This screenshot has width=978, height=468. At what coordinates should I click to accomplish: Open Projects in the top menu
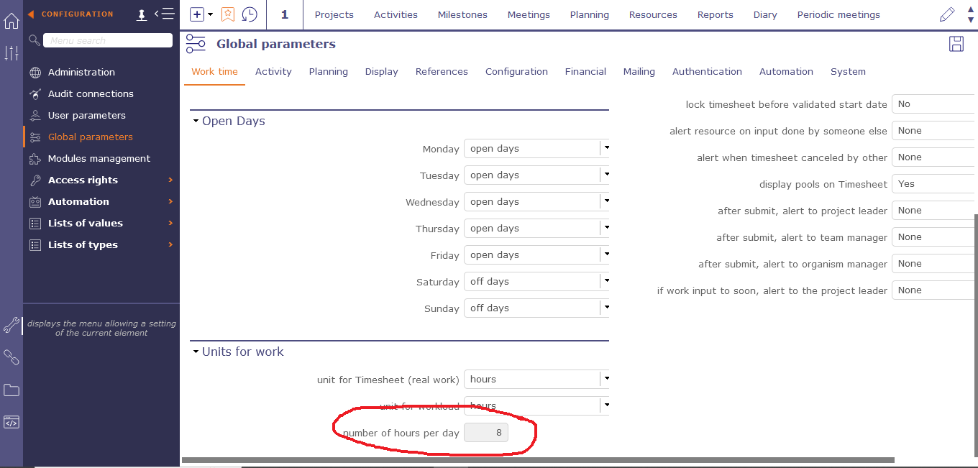point(334,14)
